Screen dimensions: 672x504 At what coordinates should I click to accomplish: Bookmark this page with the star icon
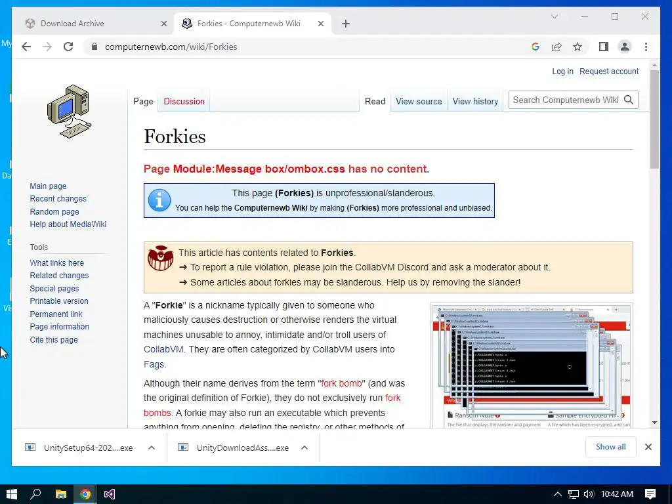[x=577, y=47]
